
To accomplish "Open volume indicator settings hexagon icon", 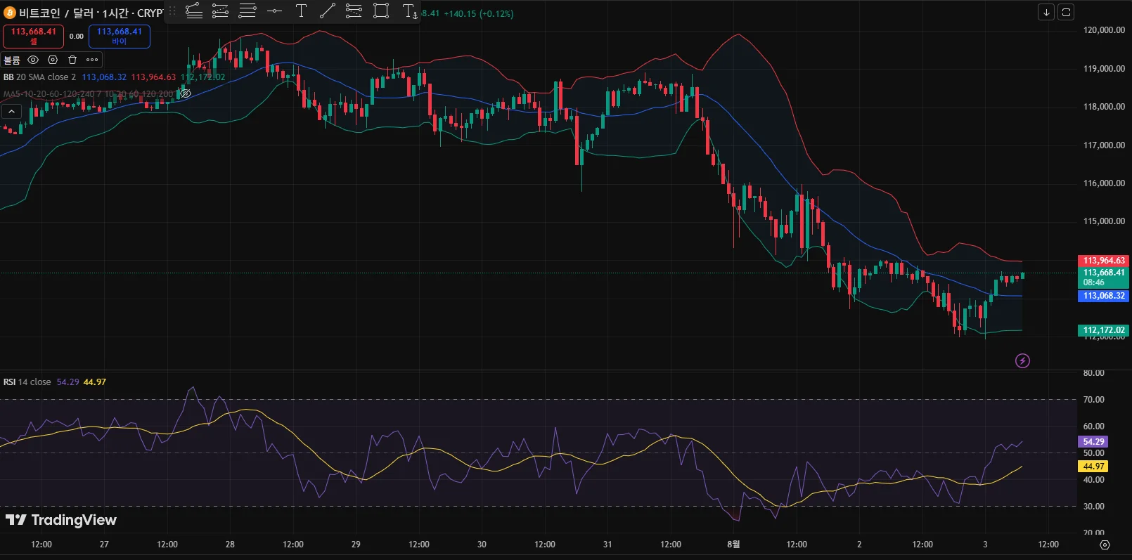I will pos(53,60).
